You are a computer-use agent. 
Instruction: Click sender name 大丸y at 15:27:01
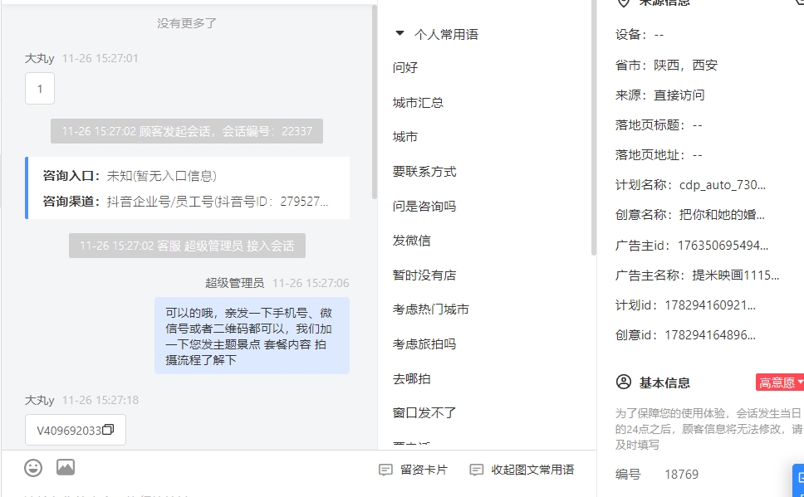pyautogui.click(x=40, y=58)
